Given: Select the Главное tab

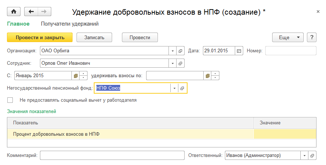Looking at the screenshot, I should tap(18, 24).
